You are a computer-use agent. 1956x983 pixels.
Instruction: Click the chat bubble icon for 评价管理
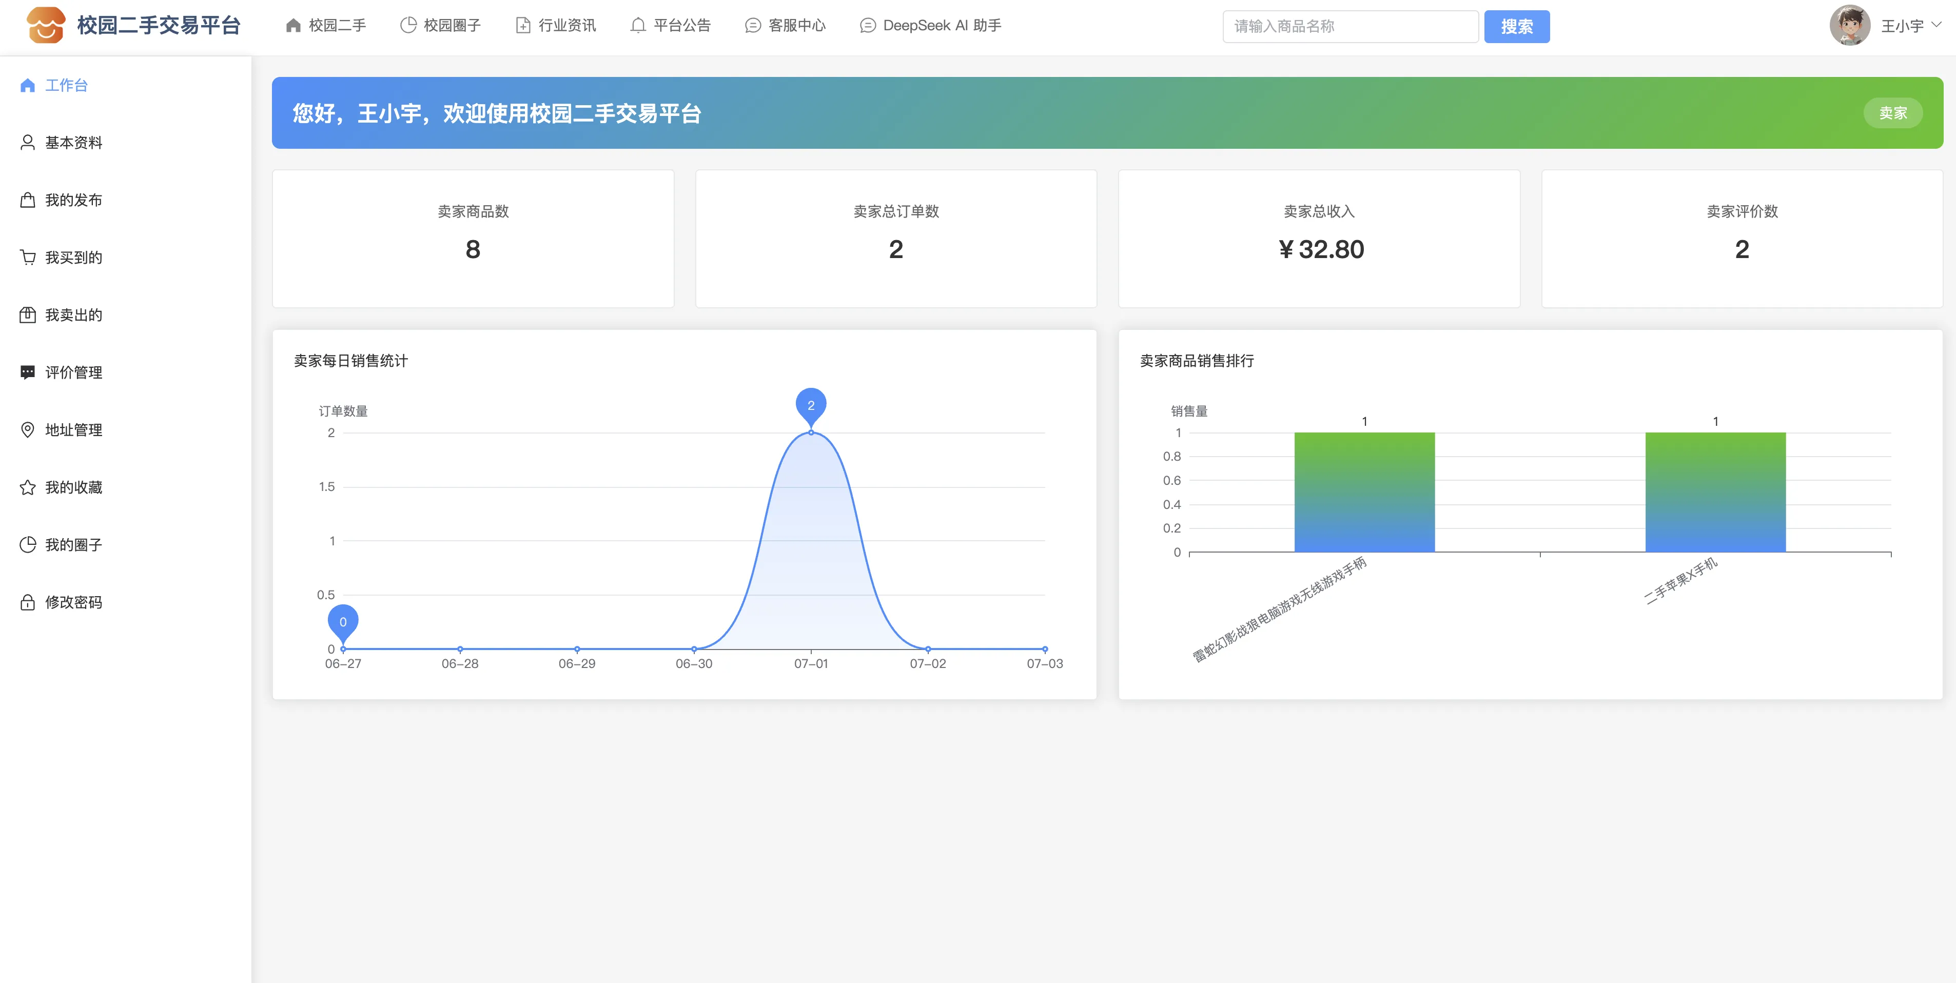tap(28, 372)
